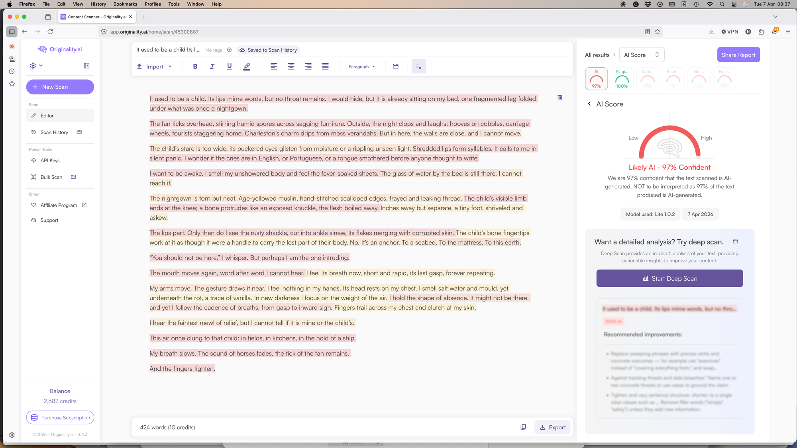This screenshot has width=797, height=448.
Task: Toggle the Firefox sidebar
Action: point(12,31)
